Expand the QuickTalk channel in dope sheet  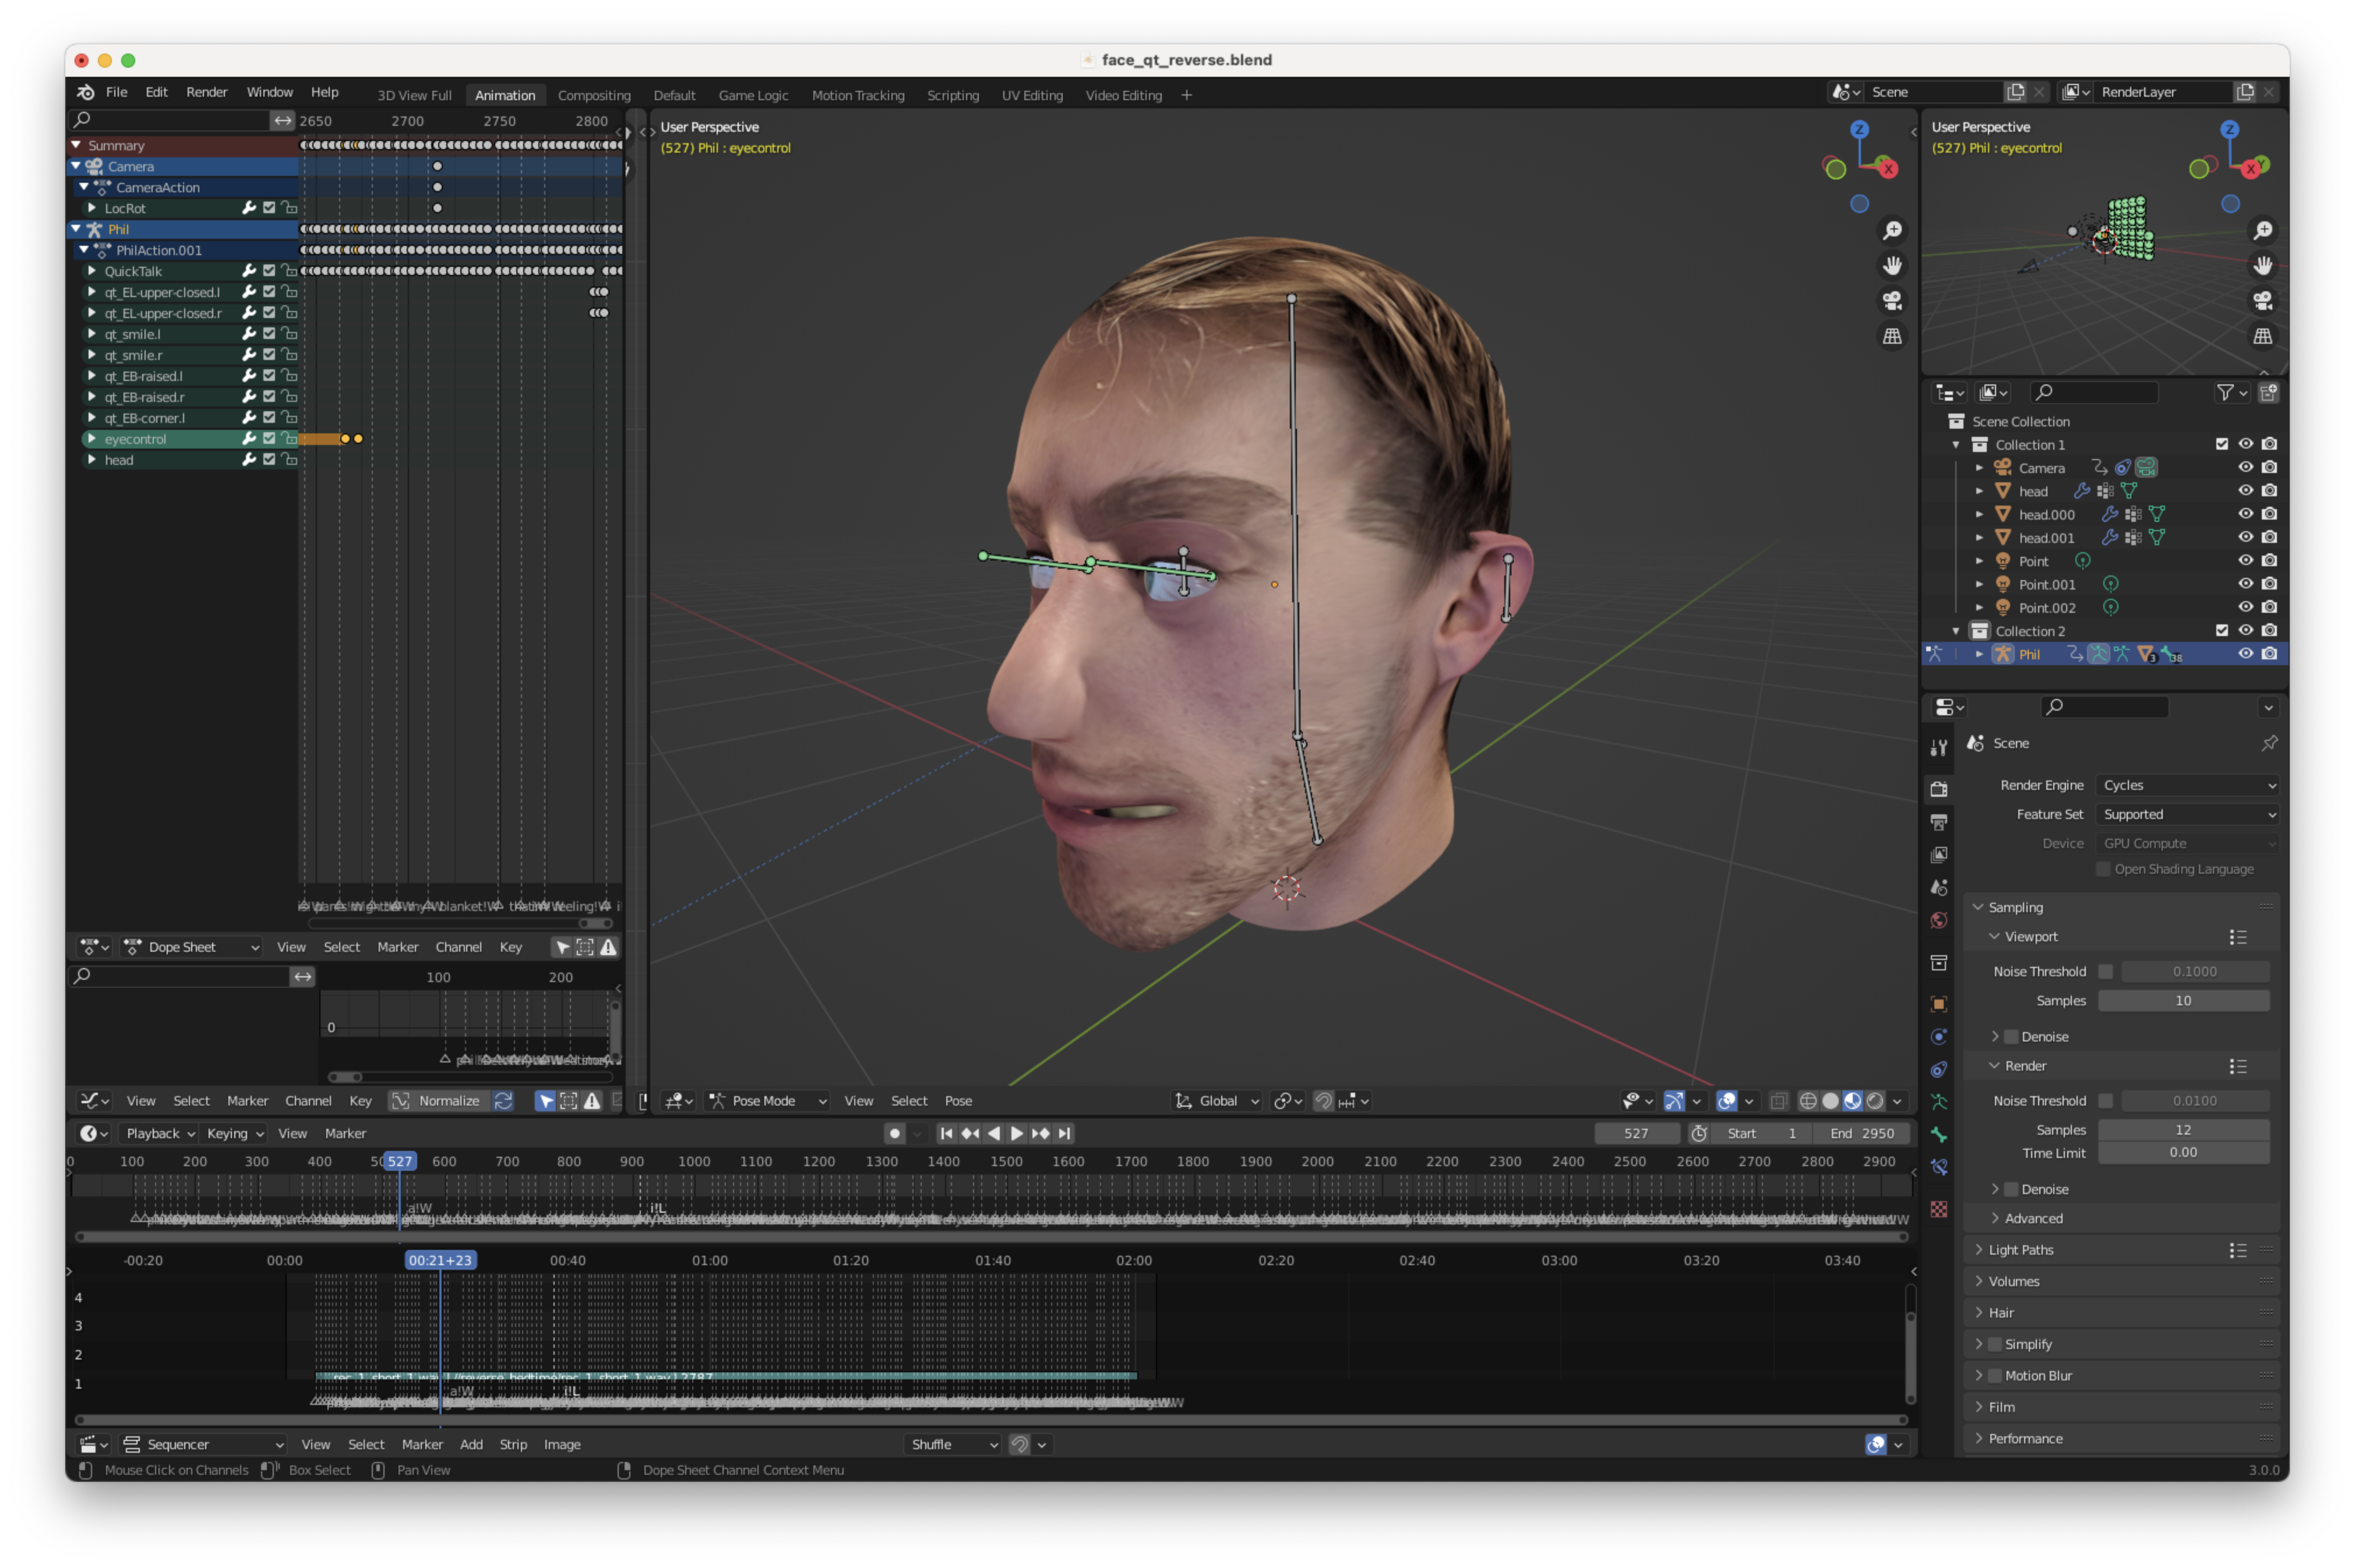tap(92, 271)
